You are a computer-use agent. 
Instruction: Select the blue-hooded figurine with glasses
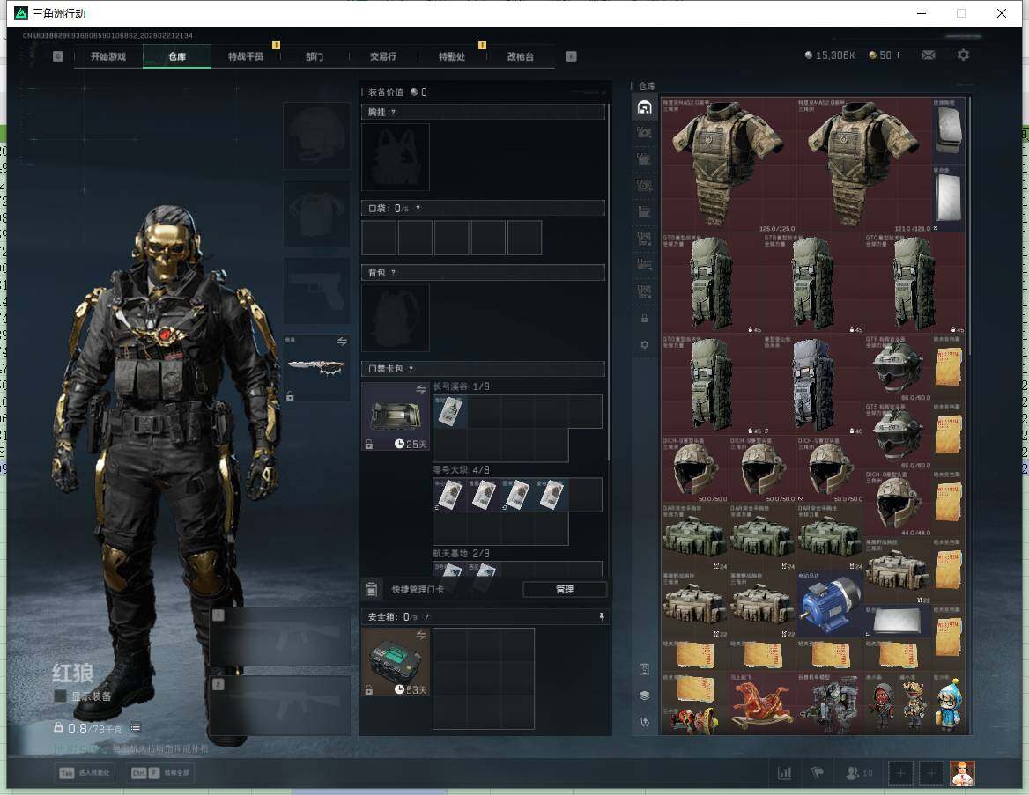click(x=948, y=704)
